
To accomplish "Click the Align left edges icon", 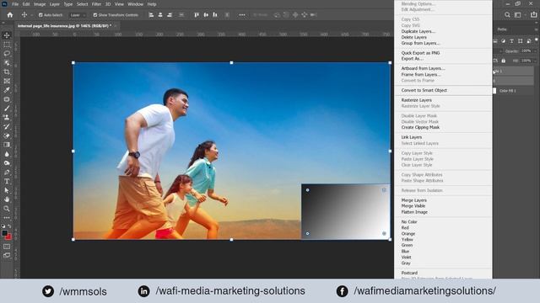I will pos(151,15).
